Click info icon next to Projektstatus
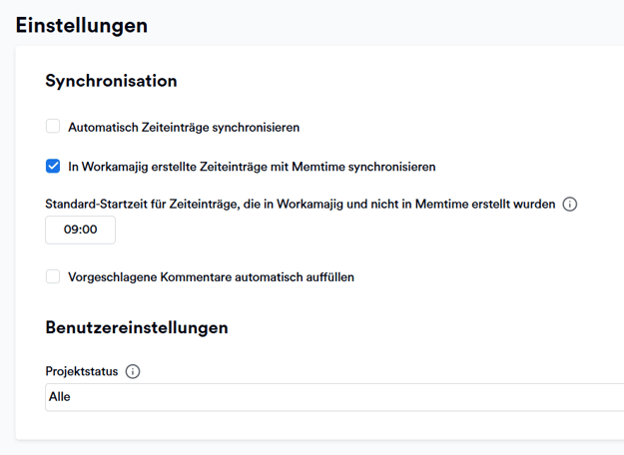Screen dimensions: 624x455 (x=133, y=371)
